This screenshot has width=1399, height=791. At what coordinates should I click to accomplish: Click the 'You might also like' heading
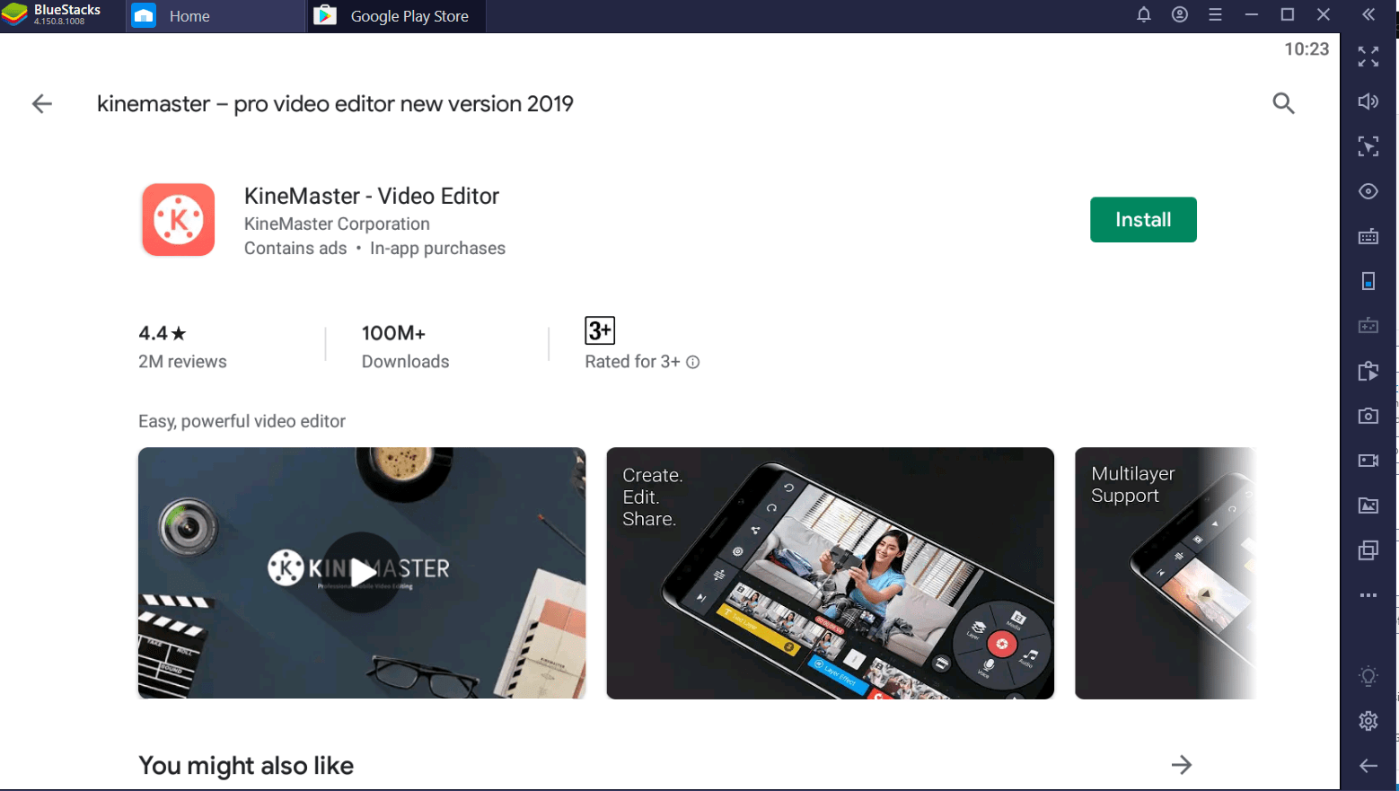coord(246,766)
